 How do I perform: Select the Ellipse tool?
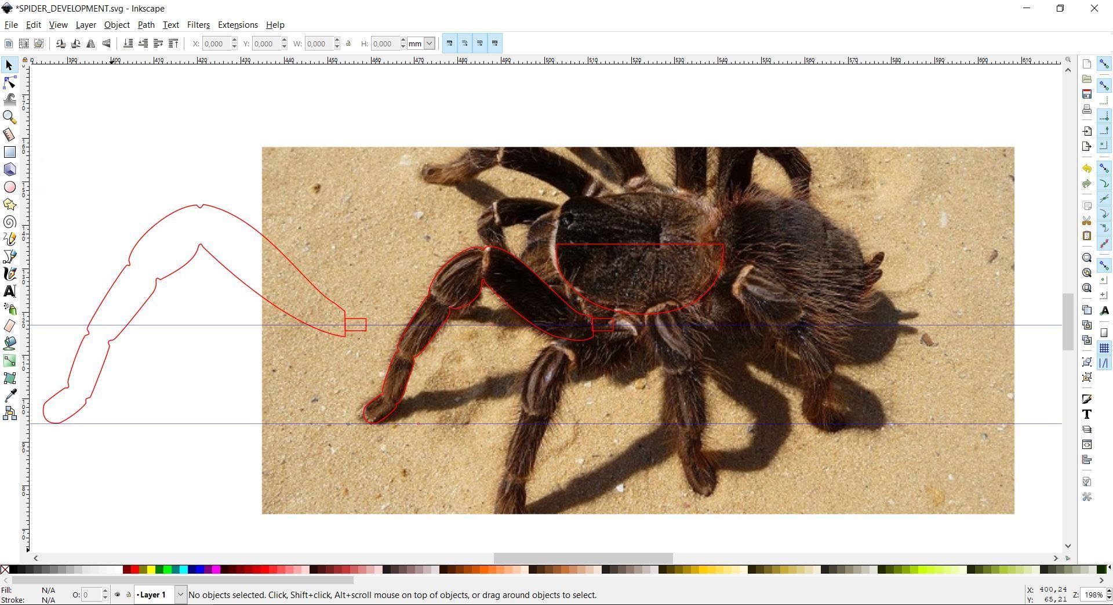click(9, 187)
